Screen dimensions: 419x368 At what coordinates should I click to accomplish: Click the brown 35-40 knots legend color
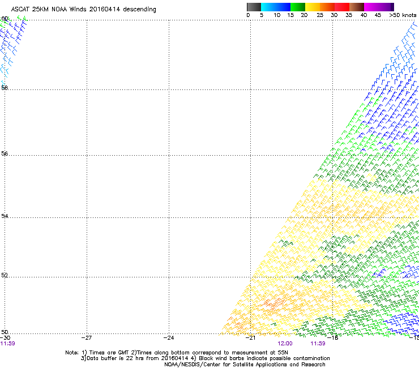357,7
